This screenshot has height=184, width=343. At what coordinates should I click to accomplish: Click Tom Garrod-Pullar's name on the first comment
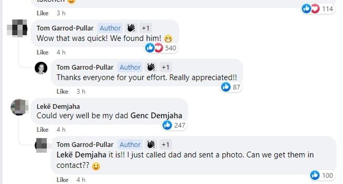pos(65,28)
